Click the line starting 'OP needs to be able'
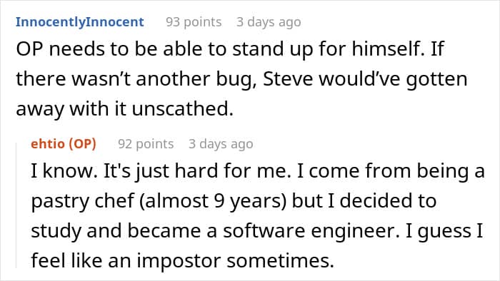Screen dimensions: 500x281 (x=230, y=49)
